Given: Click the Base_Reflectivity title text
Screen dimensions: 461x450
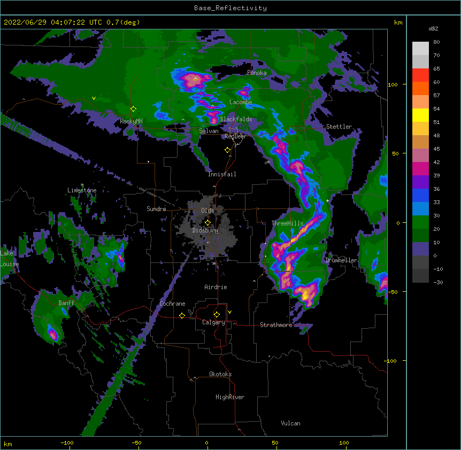Looking at the screenshot, I should [230, 8].
